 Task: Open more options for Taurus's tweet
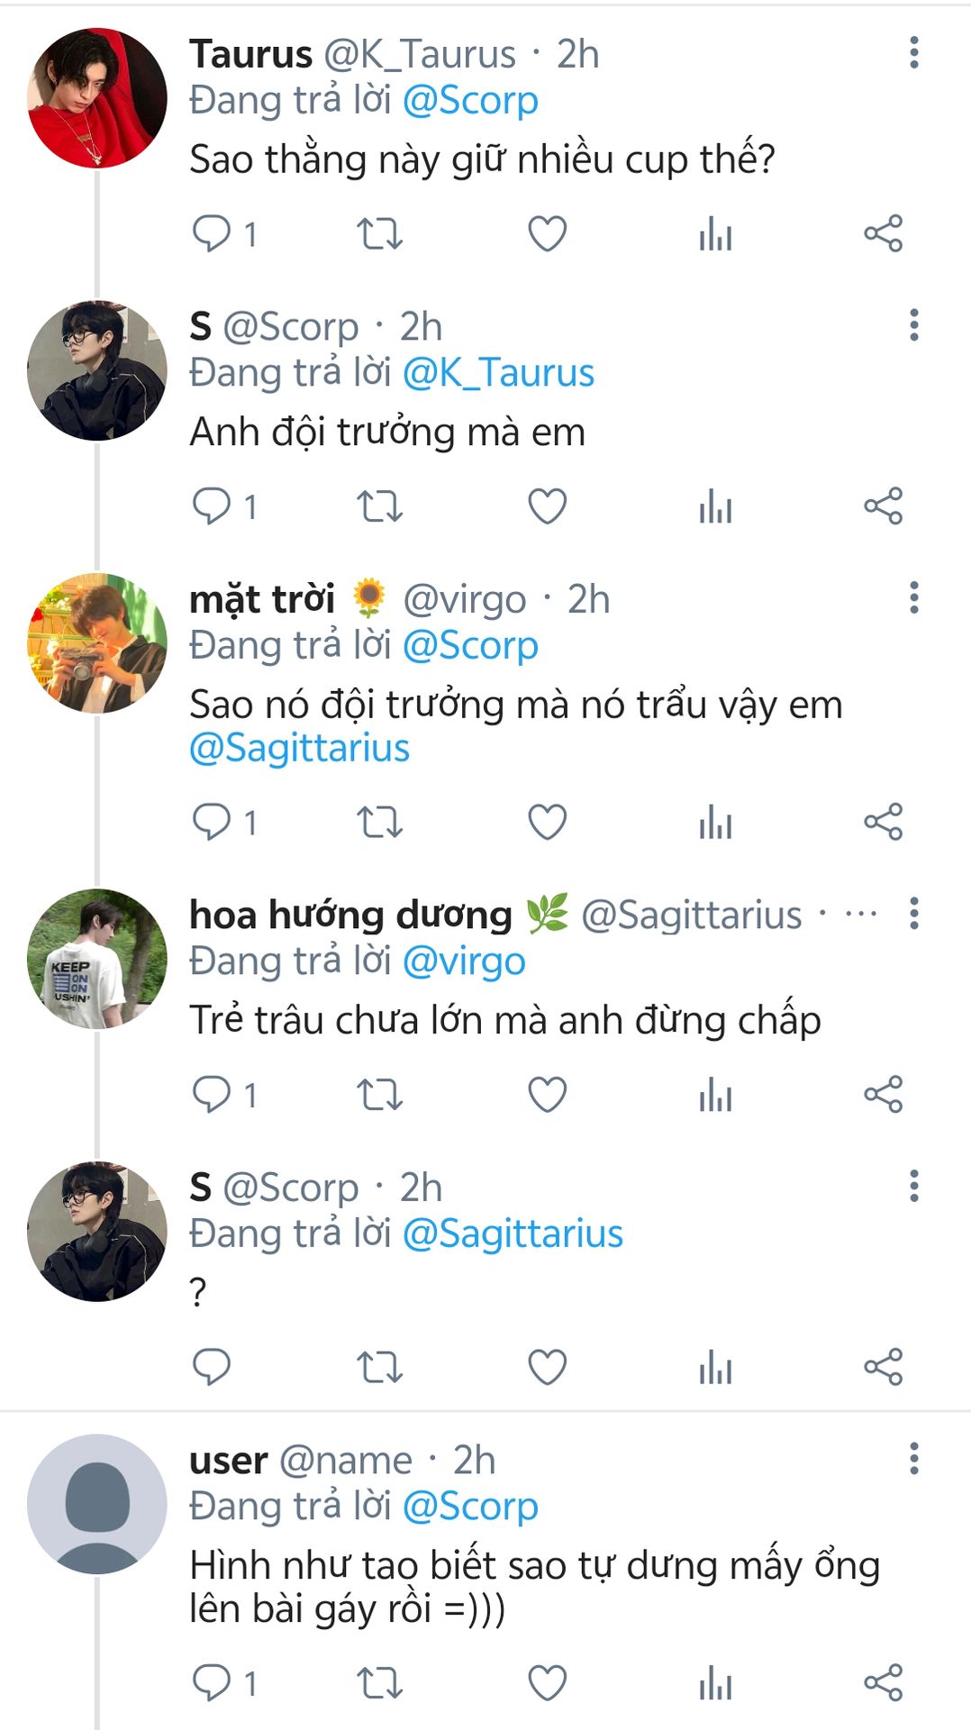[914, 53]
